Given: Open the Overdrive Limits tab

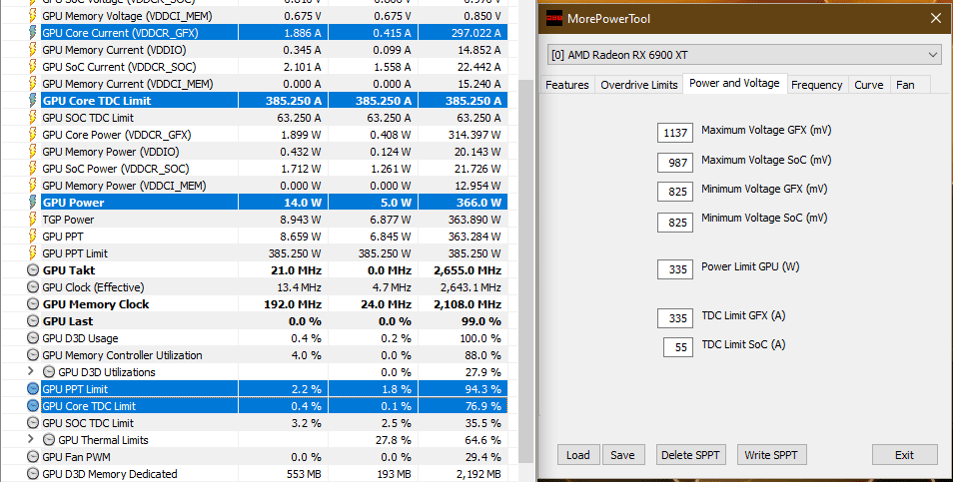Looking at the screenshot, I should coord(638,85).
